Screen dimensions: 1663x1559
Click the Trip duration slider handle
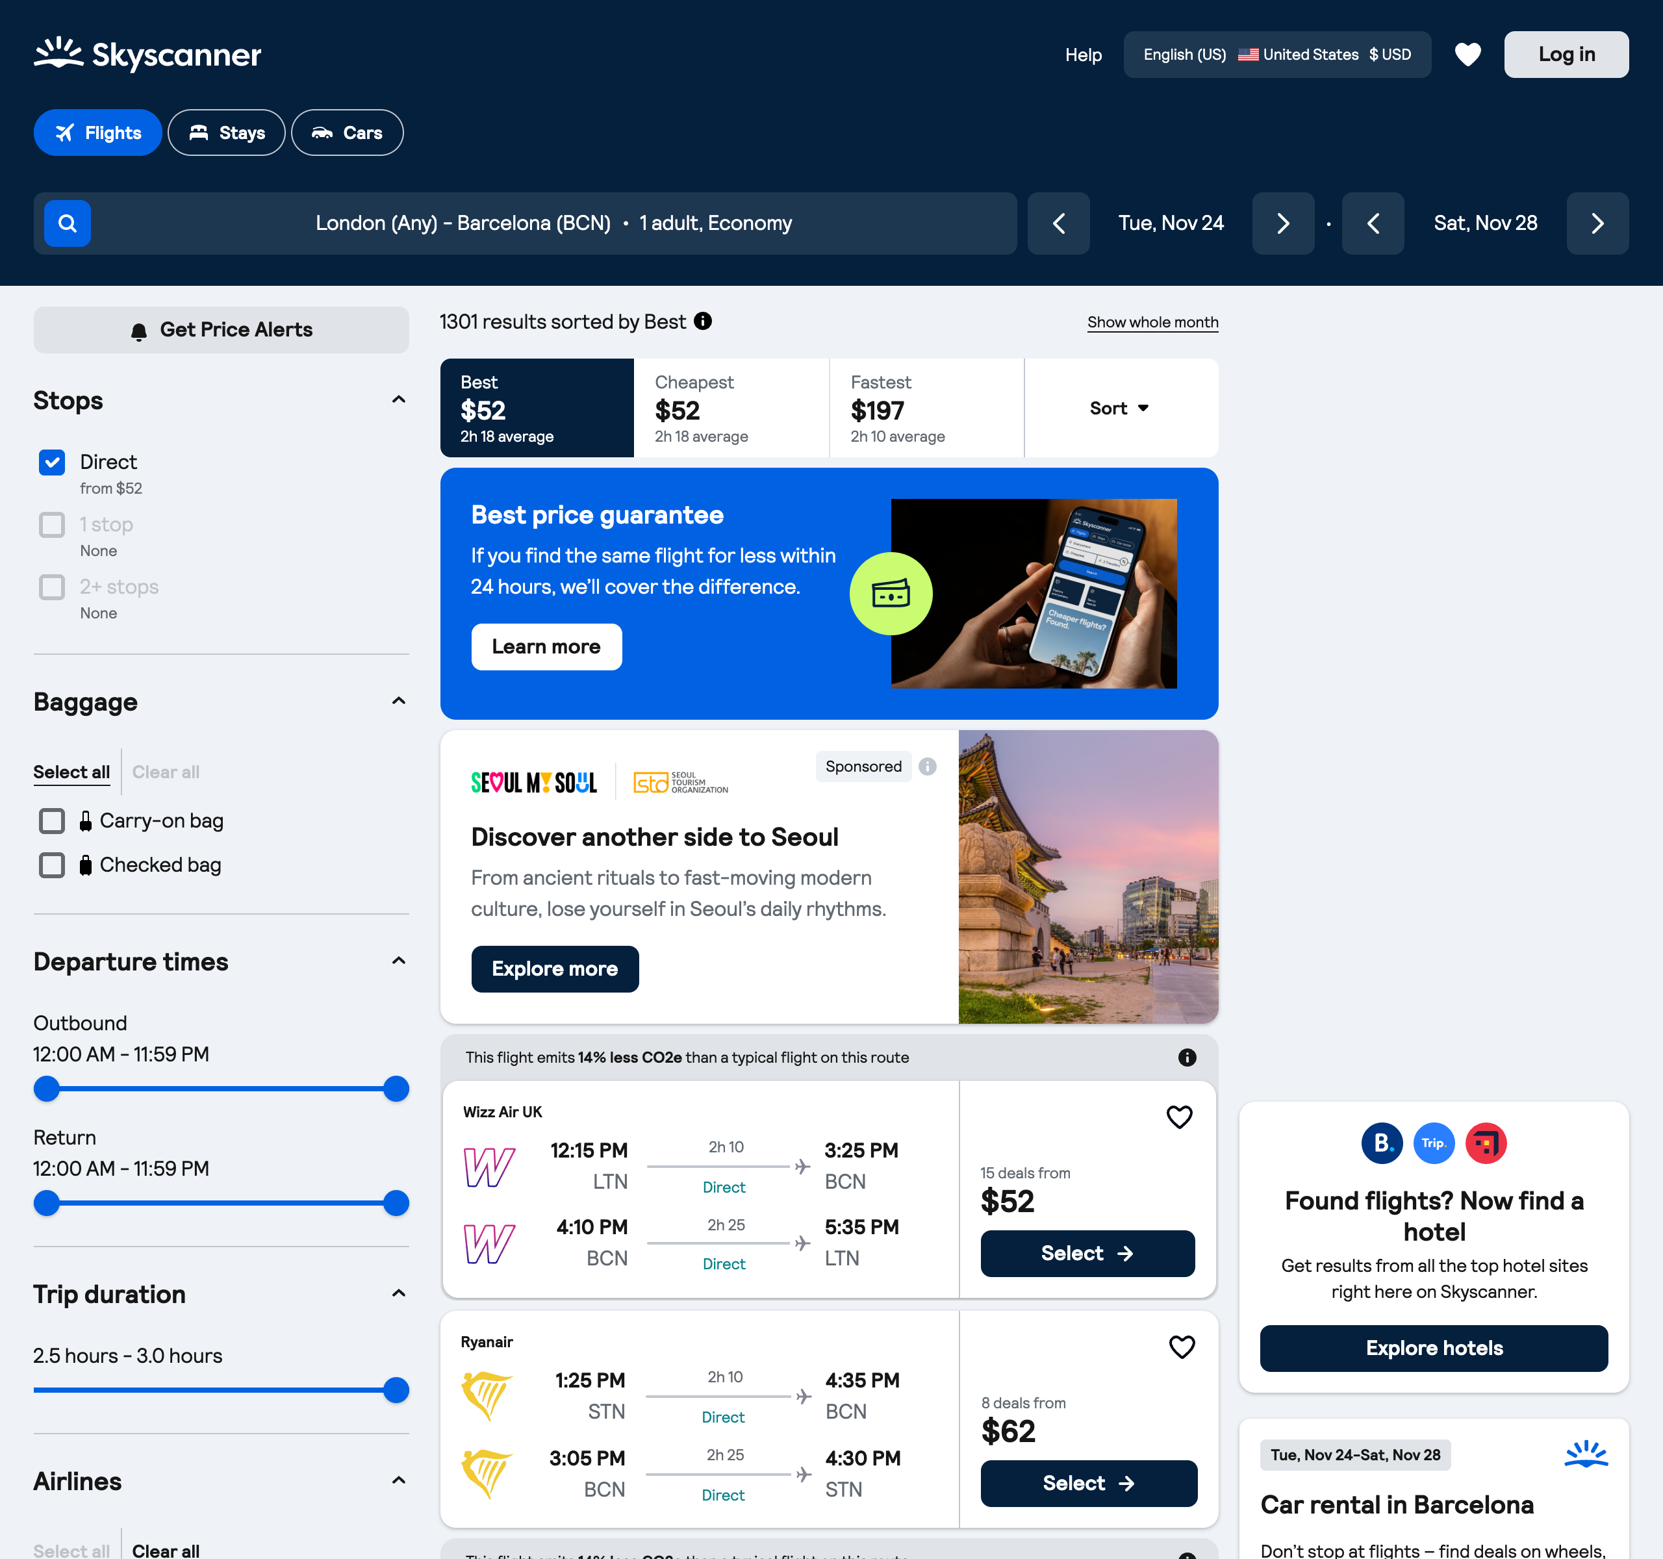coord(396,1390)
